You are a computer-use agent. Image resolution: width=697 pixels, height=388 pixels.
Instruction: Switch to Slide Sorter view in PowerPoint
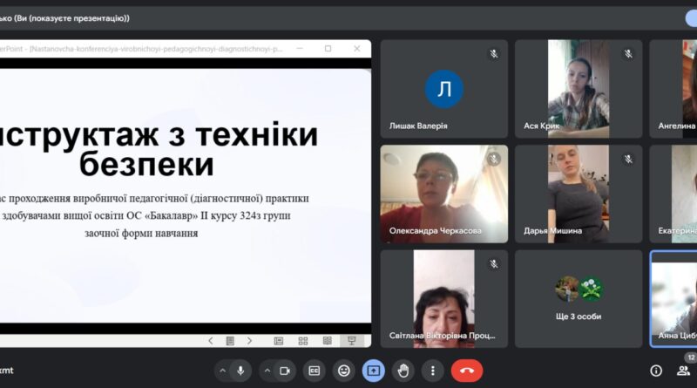coord(303,341)
